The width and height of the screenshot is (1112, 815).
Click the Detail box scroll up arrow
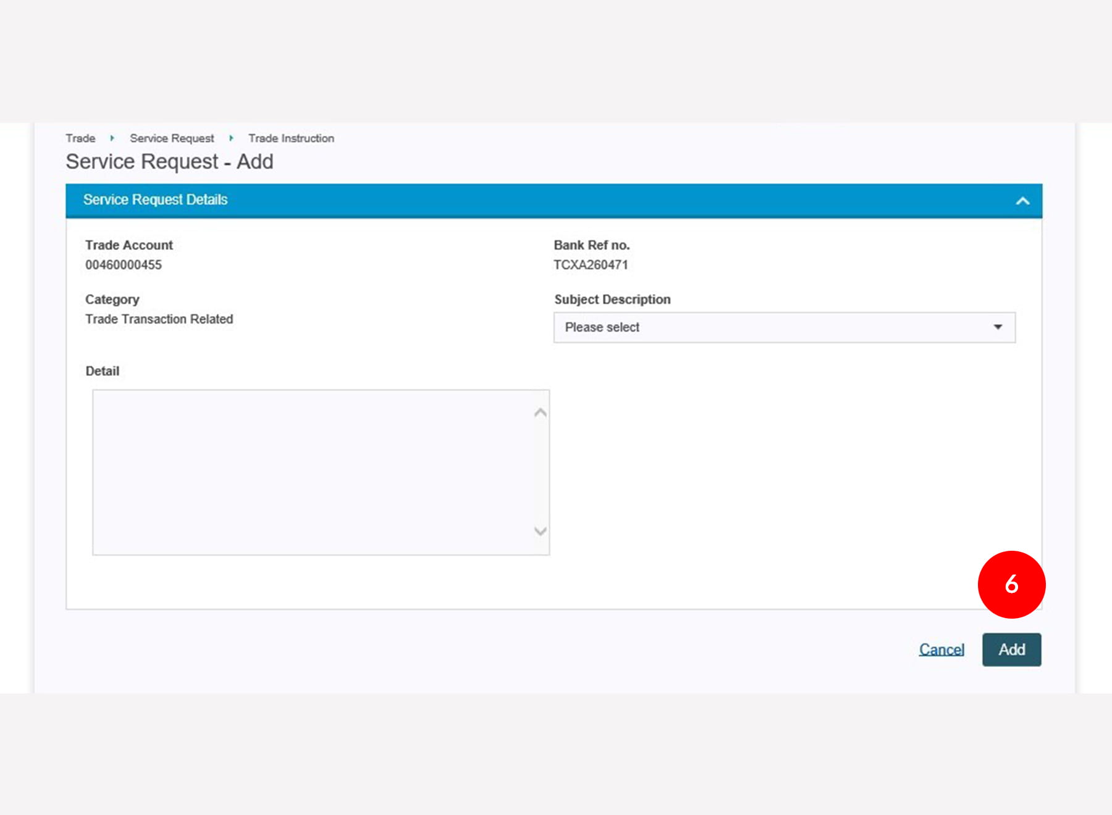click(x=540, y=412)
